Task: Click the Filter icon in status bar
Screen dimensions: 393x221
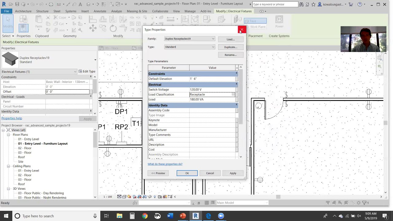Action: click(x=365, y=203)
